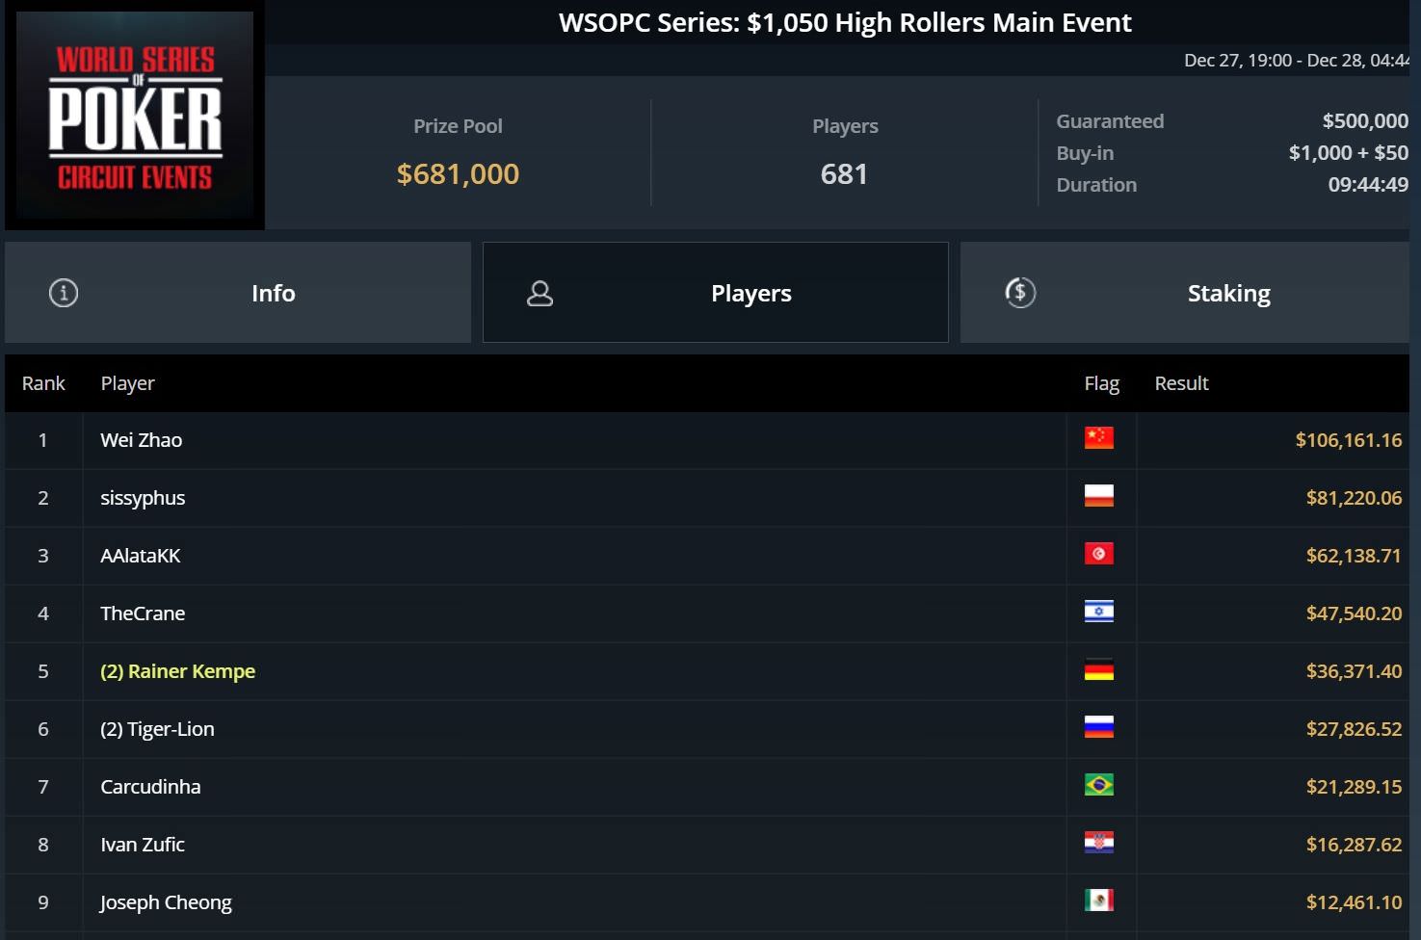Click the person silhouette Players icon

[539, 293]
